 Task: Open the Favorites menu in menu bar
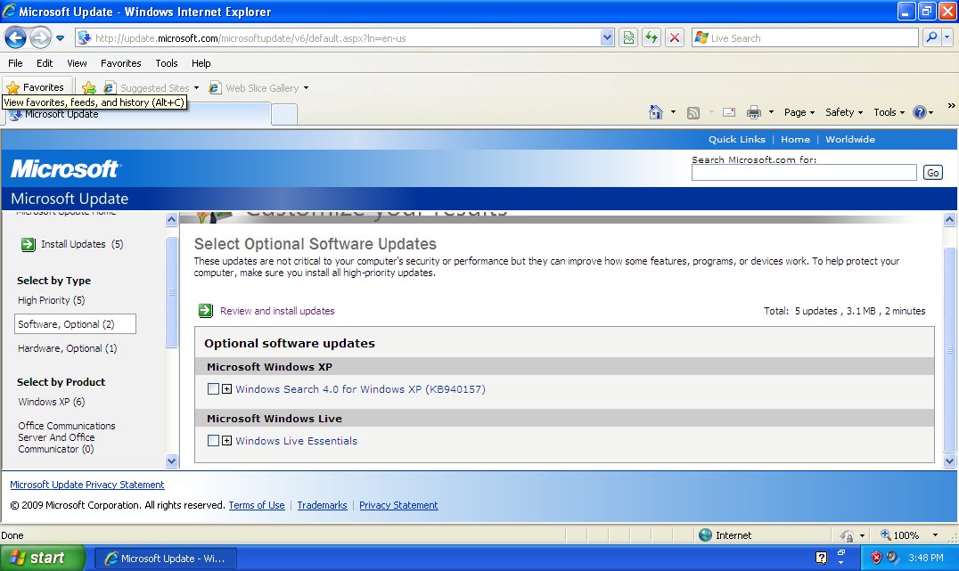pos(121,63)
